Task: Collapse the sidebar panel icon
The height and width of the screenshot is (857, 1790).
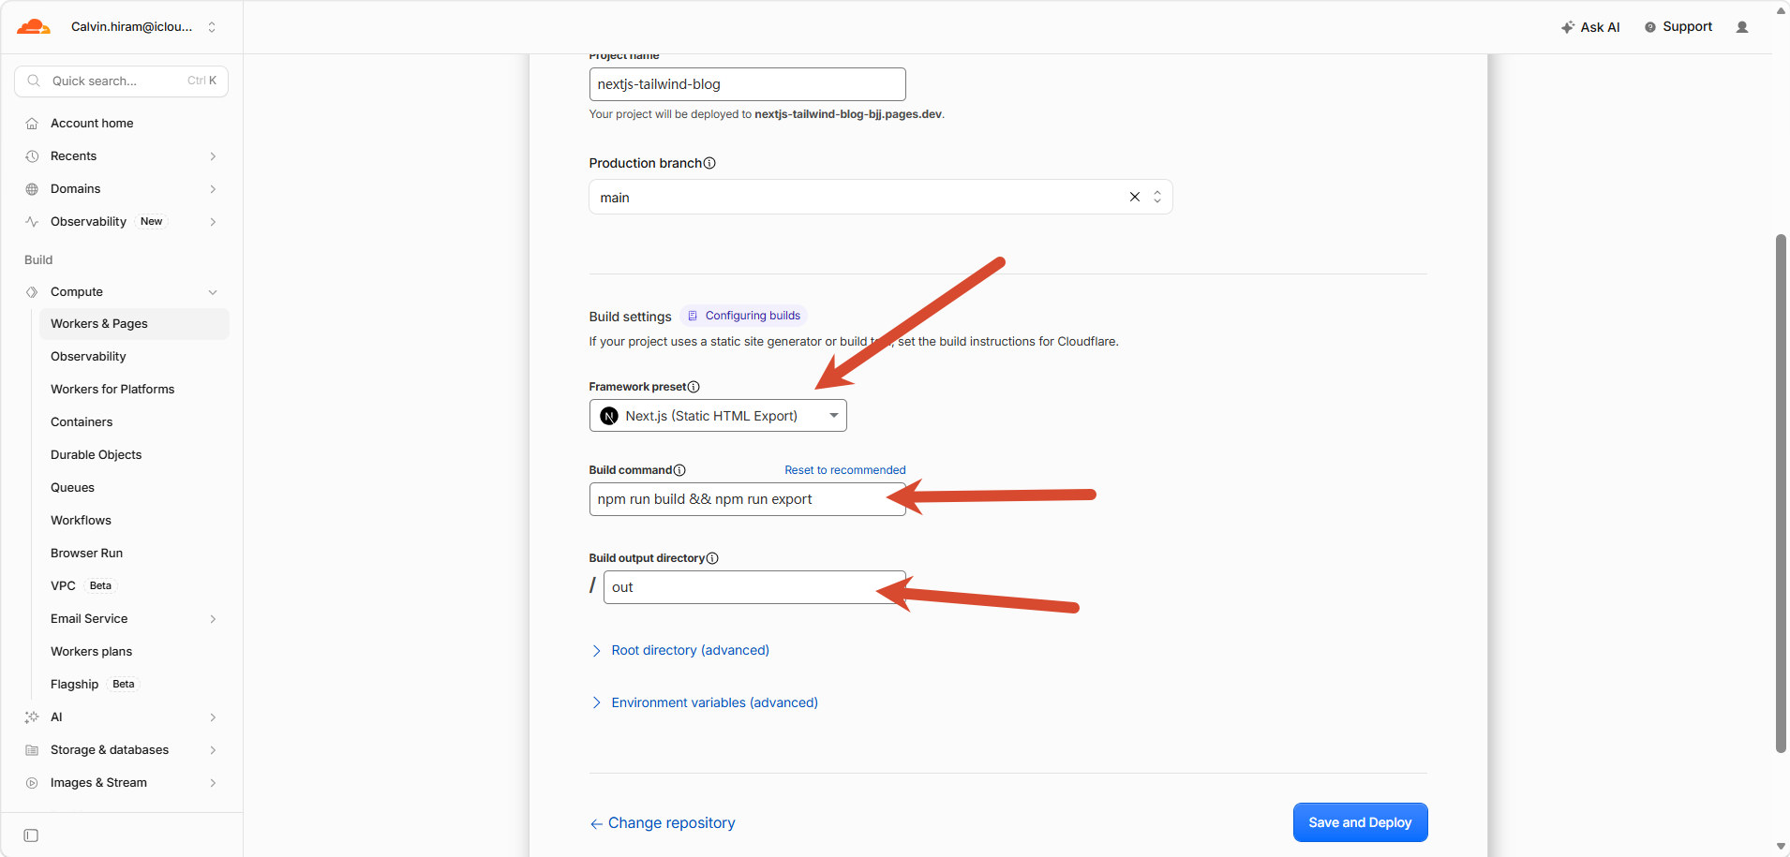Action: coord(31,835)
